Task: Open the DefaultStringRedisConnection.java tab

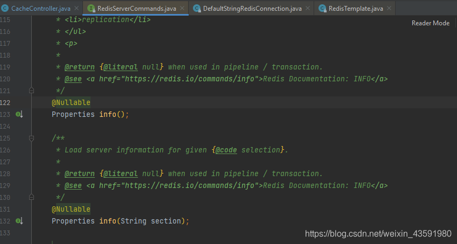Action: click(252, 9)
